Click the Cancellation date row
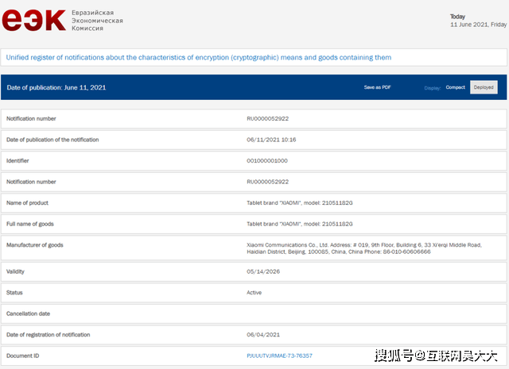 (254, 313)
